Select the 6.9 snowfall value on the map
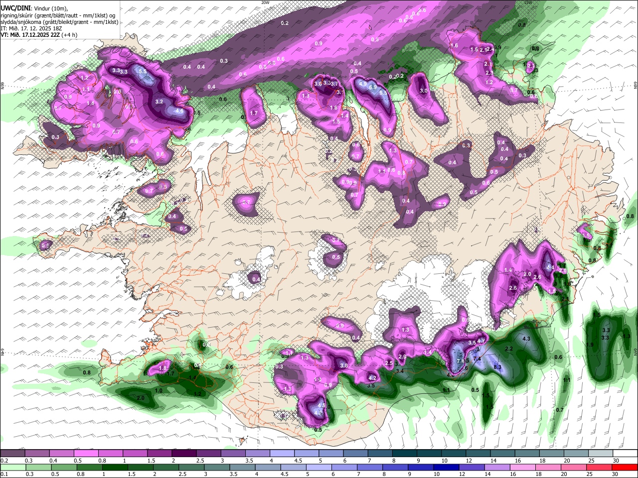 (373, 87)
